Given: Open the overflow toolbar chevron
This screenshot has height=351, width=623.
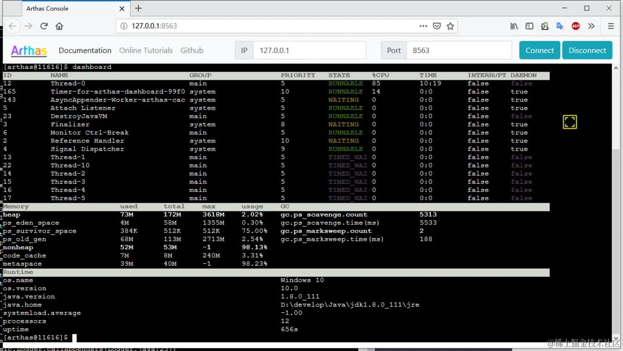Looking at the screenshot, I should coord(591,26).
